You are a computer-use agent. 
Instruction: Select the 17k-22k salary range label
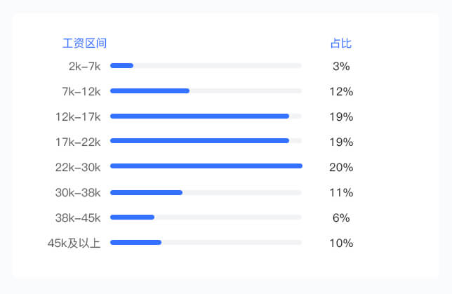pos(78,142)
